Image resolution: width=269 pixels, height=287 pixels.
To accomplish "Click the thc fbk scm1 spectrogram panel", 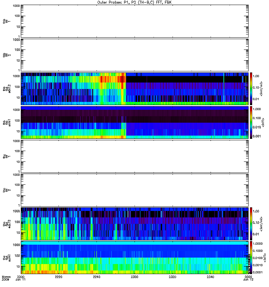I will pyautogui.click(x=134, y=258).
